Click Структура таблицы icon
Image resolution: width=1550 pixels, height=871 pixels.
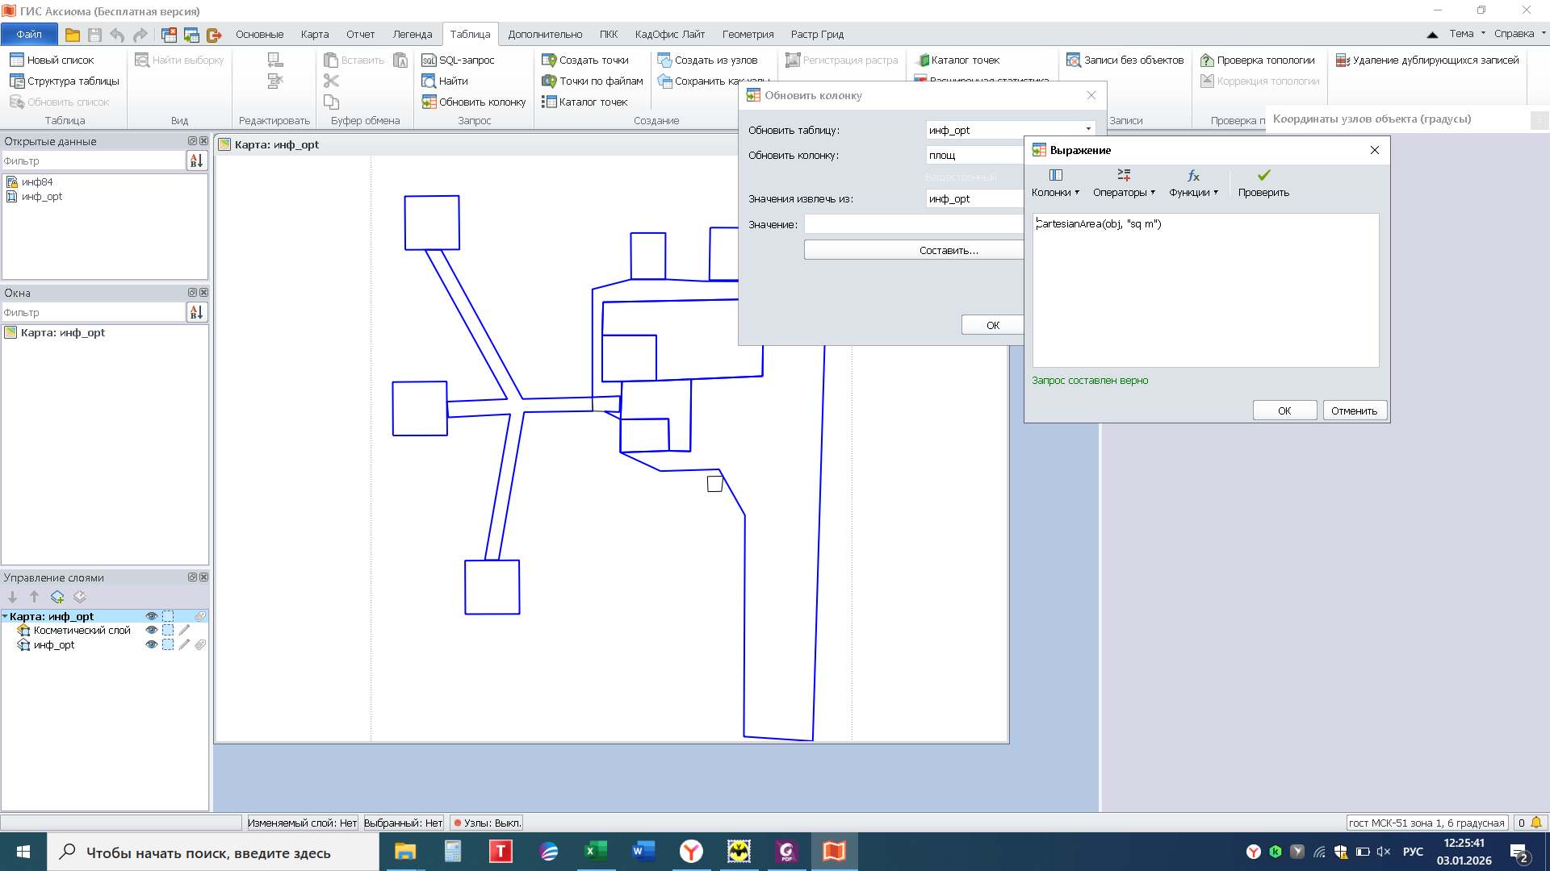(17, 81)
